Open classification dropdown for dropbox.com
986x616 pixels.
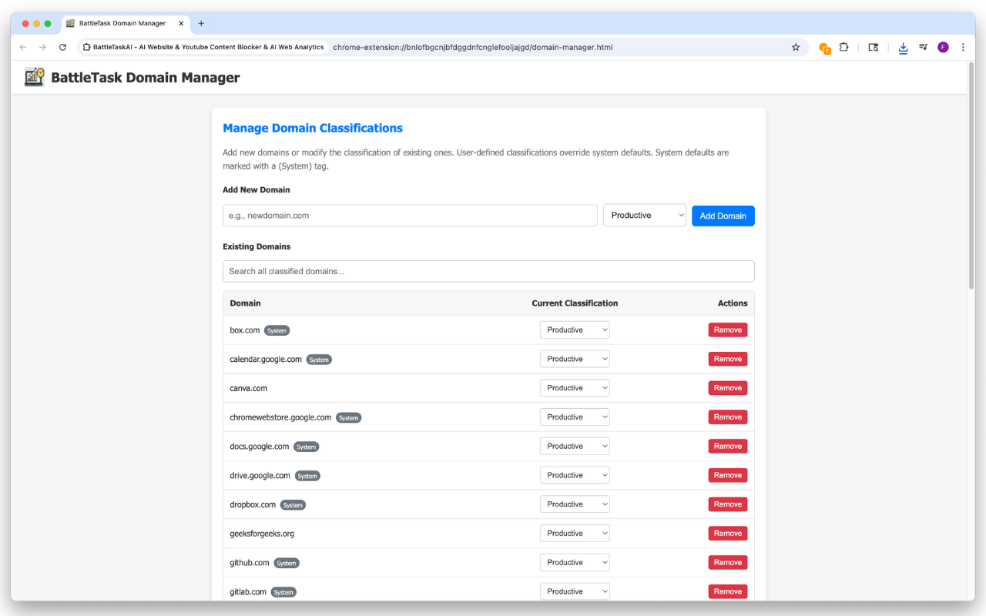pos(575,504)
